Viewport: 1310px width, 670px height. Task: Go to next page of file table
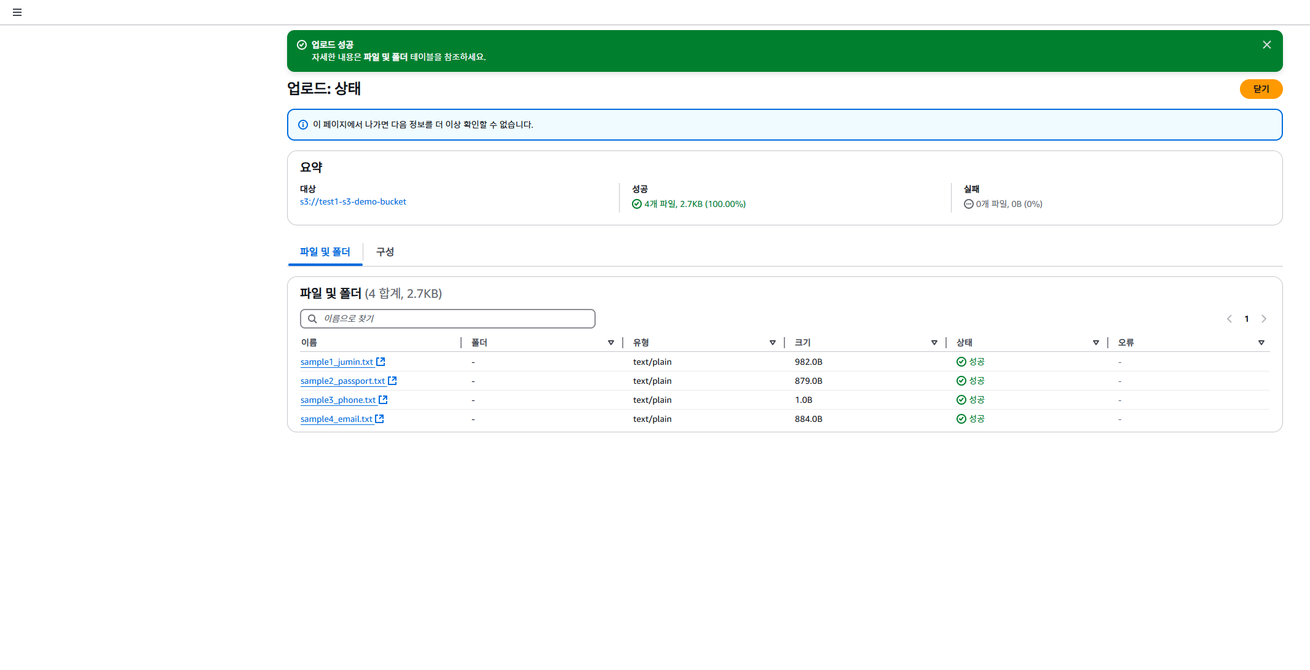tap(1264, 319)
